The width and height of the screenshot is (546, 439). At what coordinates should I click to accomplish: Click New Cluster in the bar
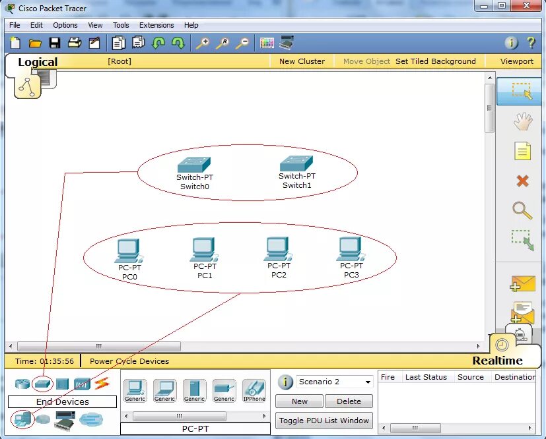tap(302, 61)
